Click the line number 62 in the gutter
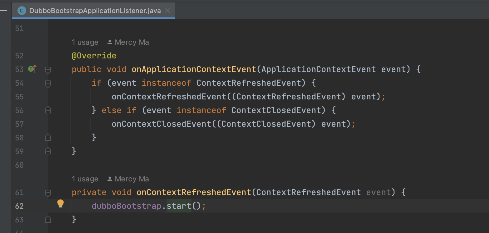This screenshot has height=233, width=489. click(x=19, y=206)
